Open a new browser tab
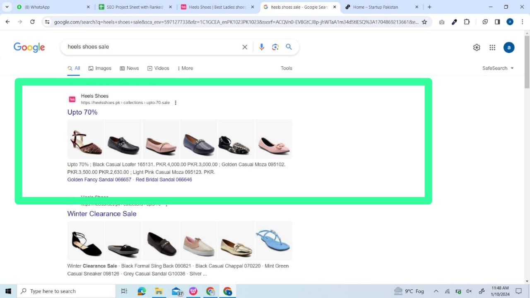Screen dimensions: 530x298 point(429,7)
